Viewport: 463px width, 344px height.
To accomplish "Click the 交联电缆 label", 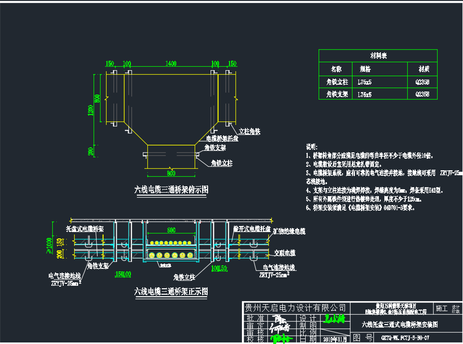I will tap(285, 253).
